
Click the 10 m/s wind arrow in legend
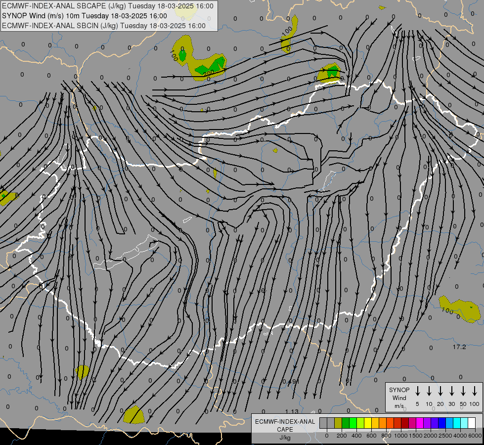pyautogui.click(x=429, y=391)
